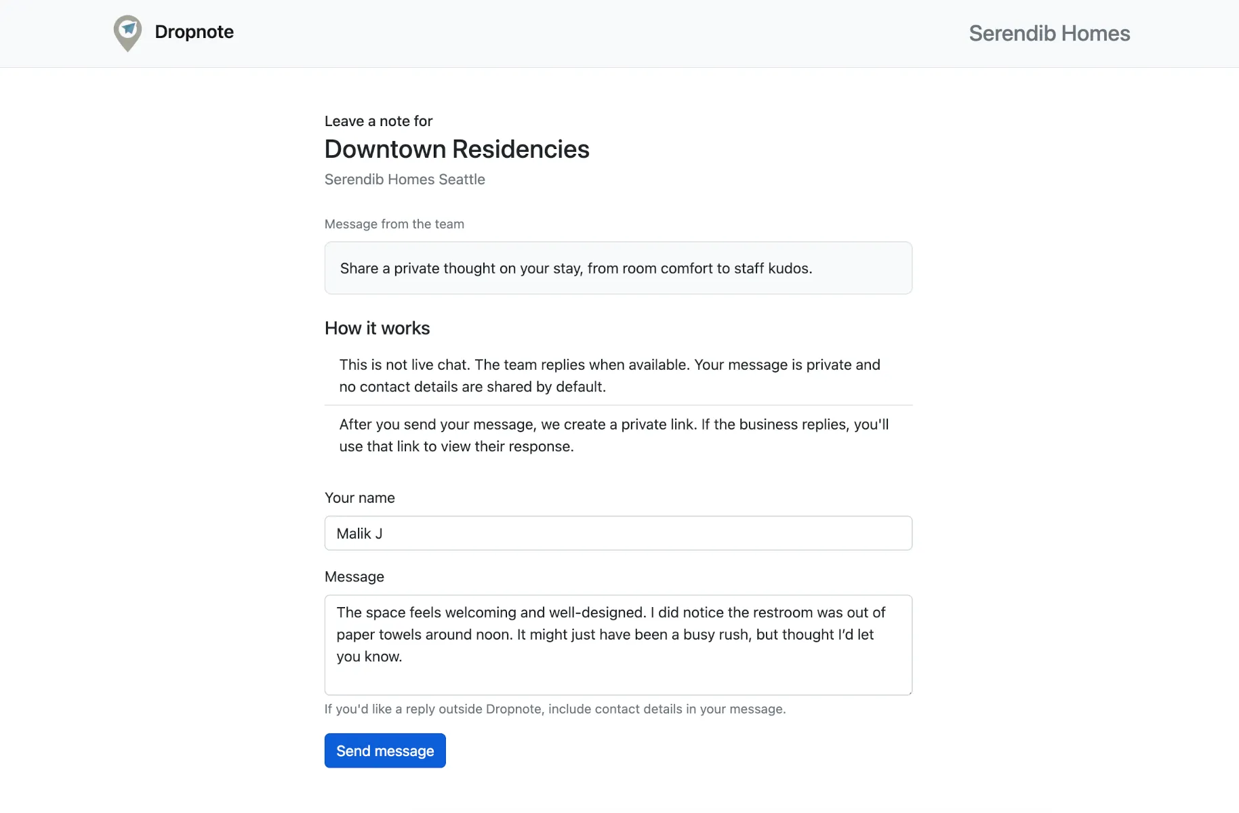This screenshot has width=1239, height=813.
Task: Click the team message box about your stay
Action: 617,268
